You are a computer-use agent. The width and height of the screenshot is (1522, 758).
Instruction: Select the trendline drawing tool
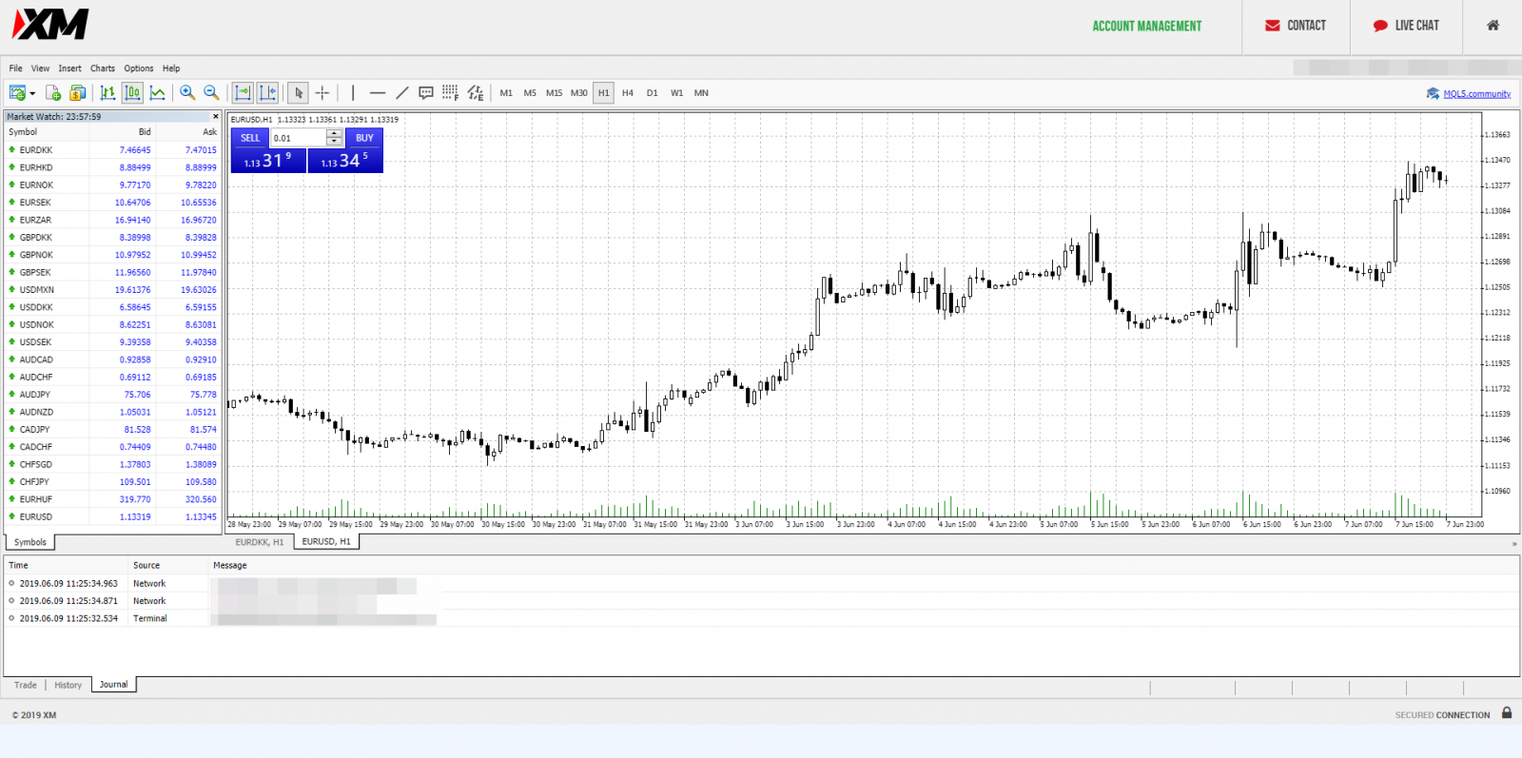pos(402,92)
